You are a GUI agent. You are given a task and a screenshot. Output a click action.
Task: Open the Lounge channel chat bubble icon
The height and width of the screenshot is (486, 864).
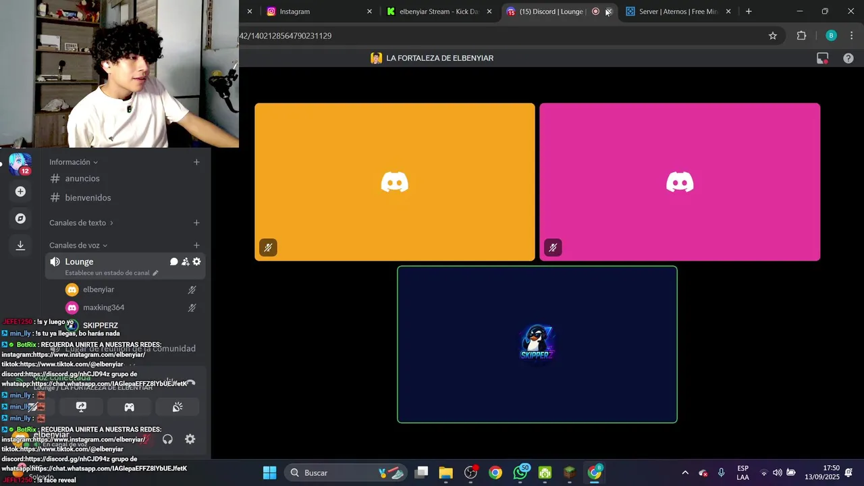173,262
